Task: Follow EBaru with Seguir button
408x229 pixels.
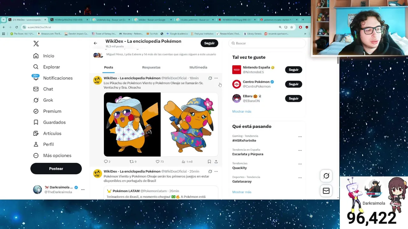Action: [294, 99]
